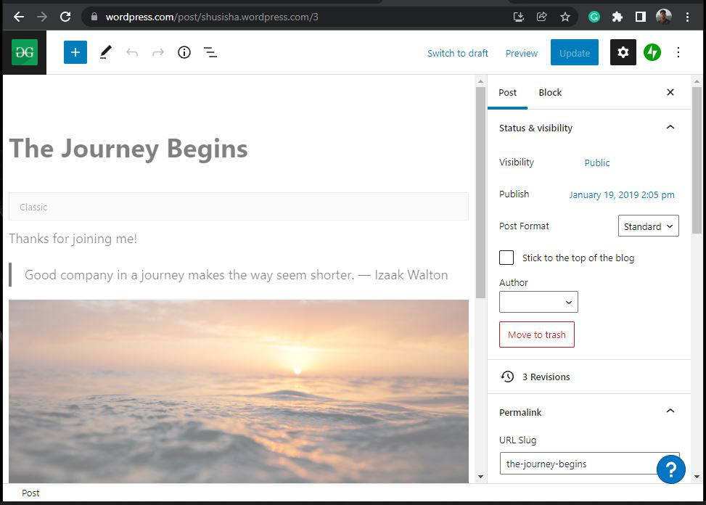The height and width of the screenshot is (505, 706).
Task: Click the sidebar scrollbar thumb
Action: click(697, 160)
